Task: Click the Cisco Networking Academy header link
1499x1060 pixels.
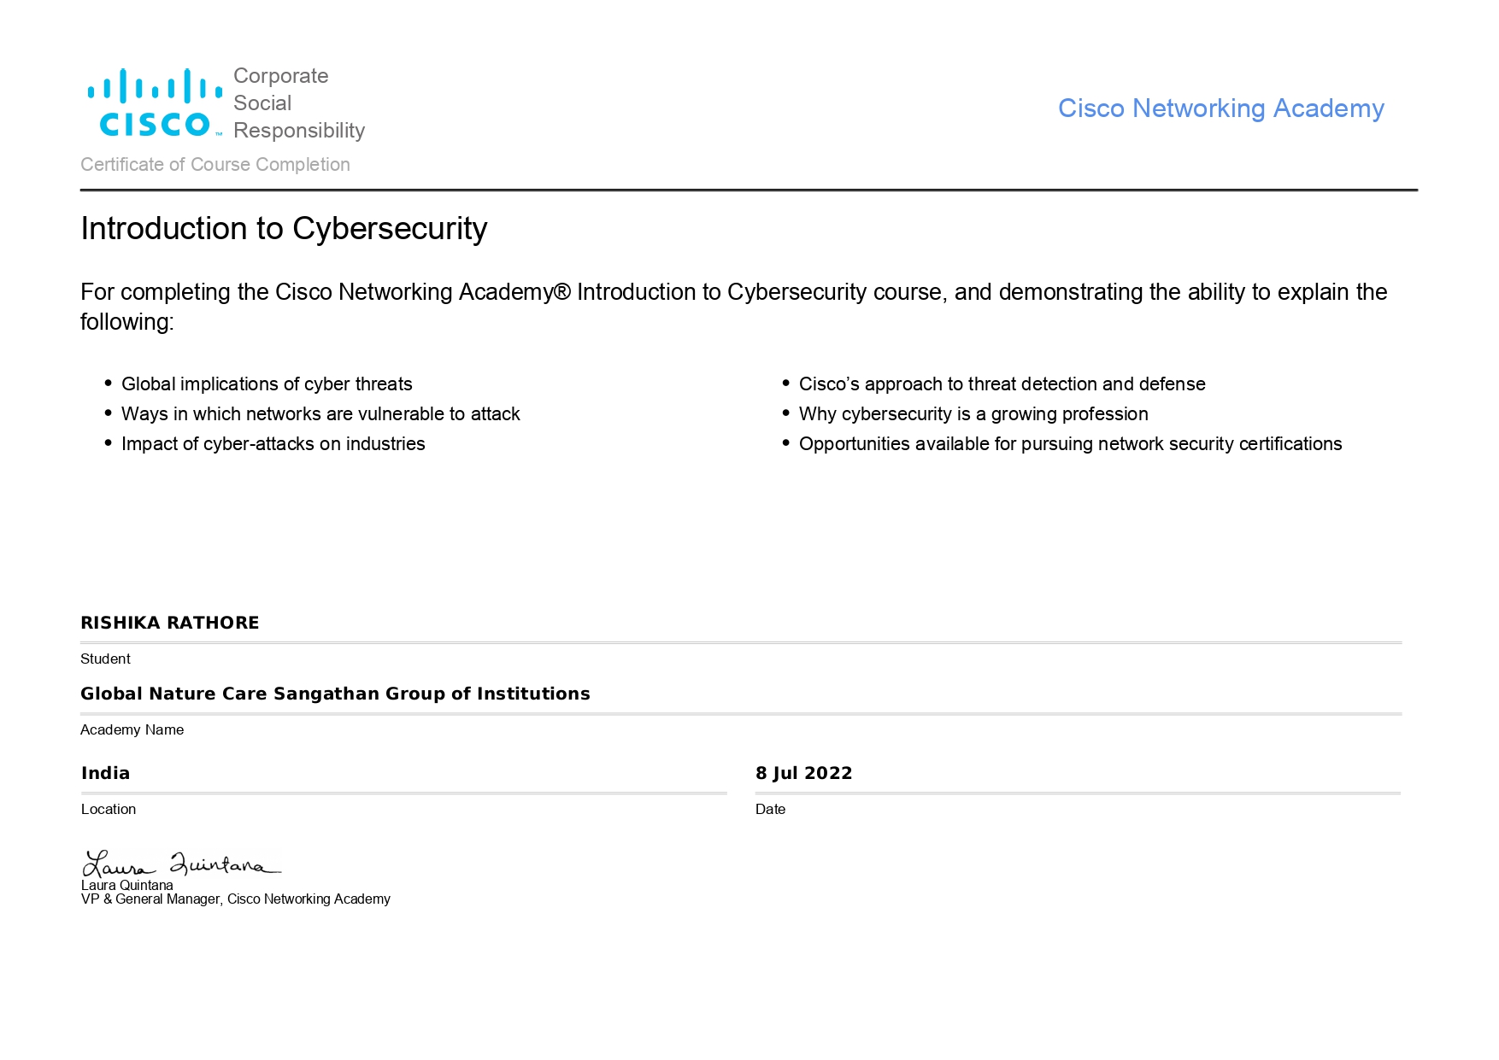Action: tap(1220, 108)
